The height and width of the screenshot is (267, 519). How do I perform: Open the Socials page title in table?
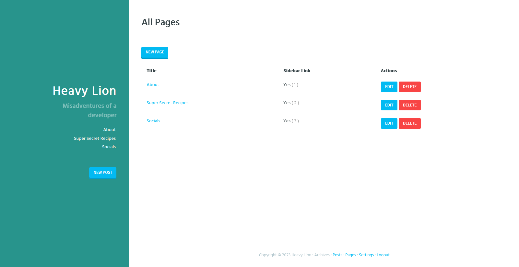coord(153,121)
